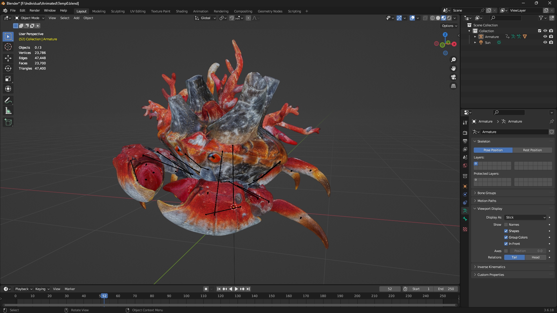Activate the Annotate tool

point(8,101)
